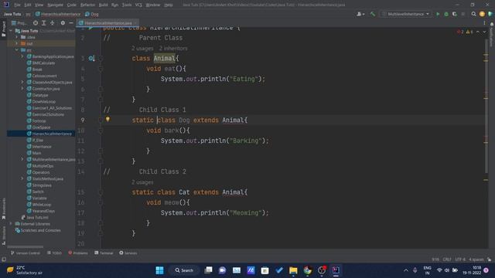This screenshot has width=495, height=278.
Task: Open MultilevelInheritance run configuration dropdown
Action: (x=405, y=14)
